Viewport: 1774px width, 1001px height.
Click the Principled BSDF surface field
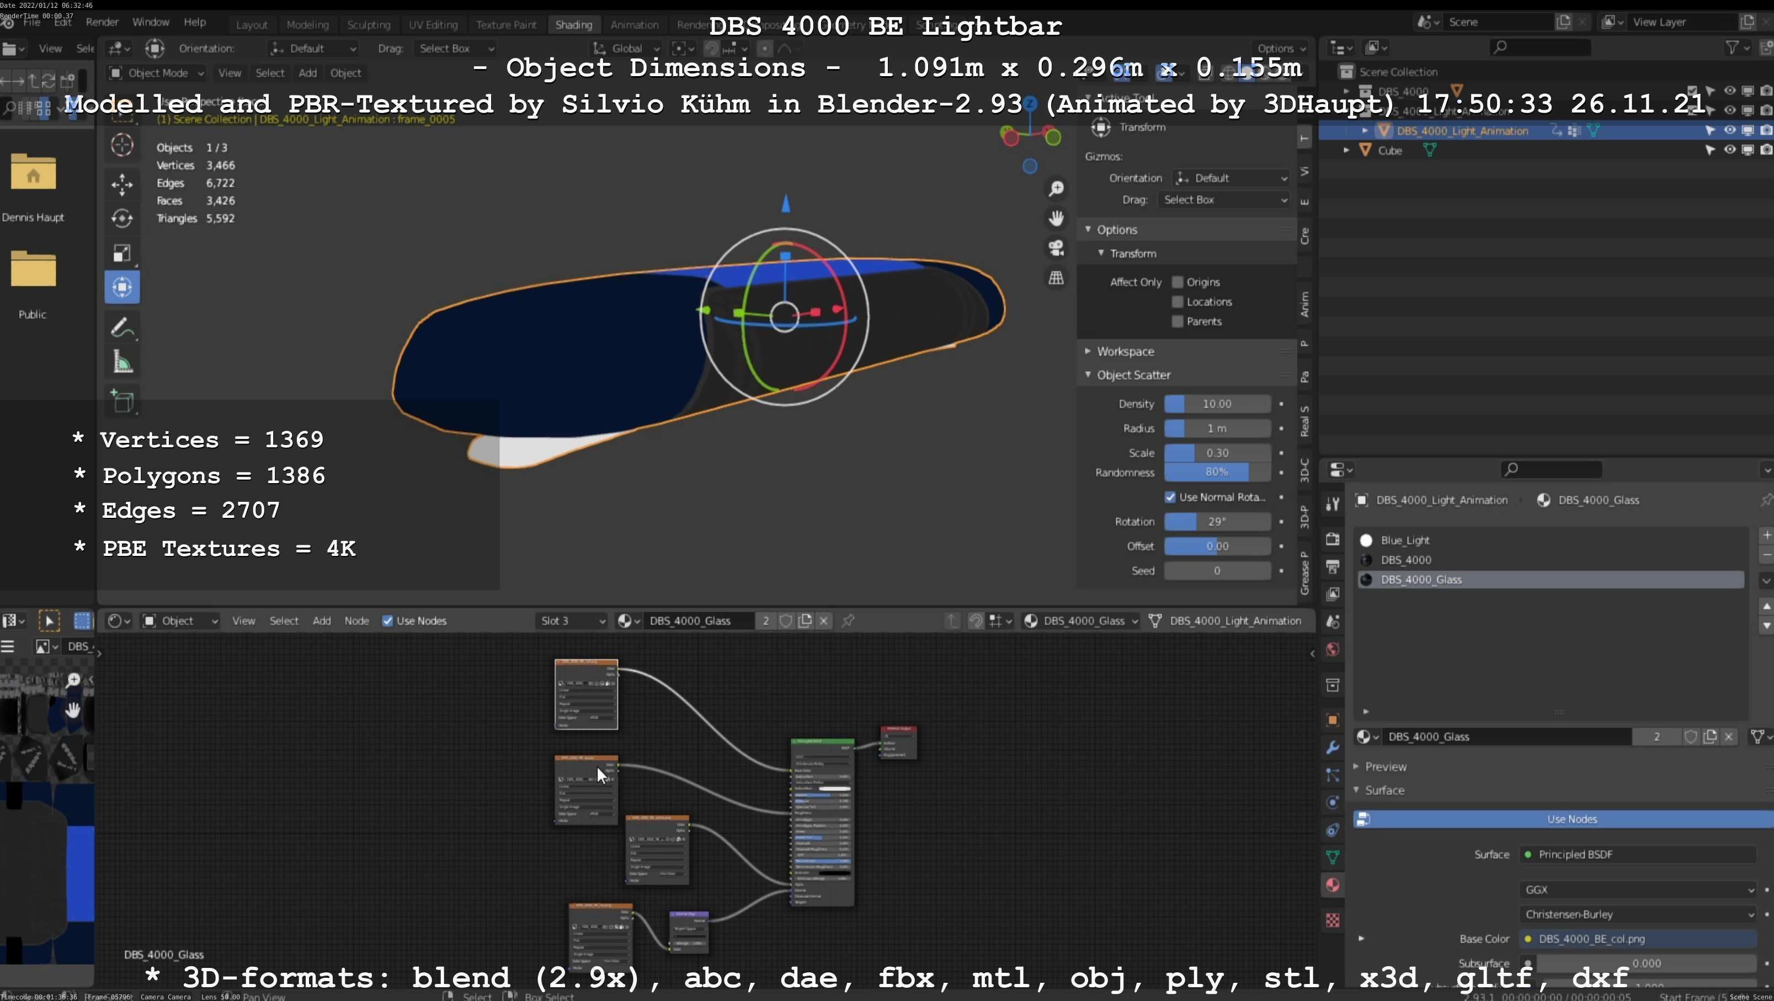click(x=1638, y=854)
